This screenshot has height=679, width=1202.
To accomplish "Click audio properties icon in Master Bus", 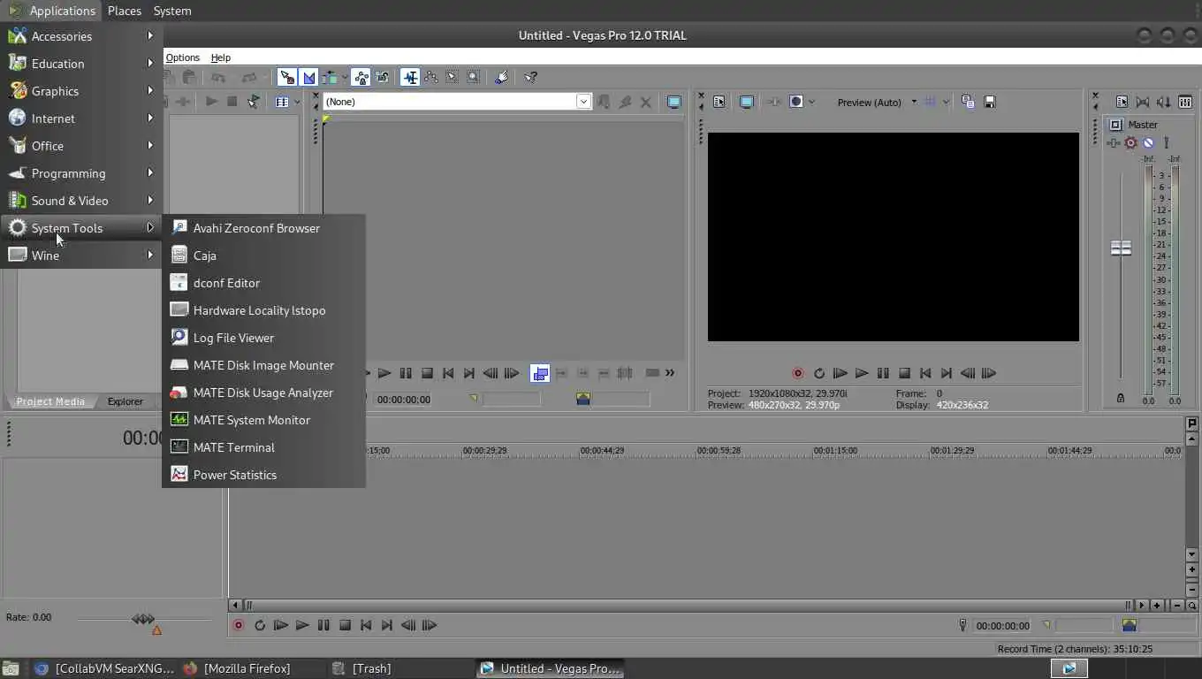I will pyautogui.click(x=1122, y=102).
